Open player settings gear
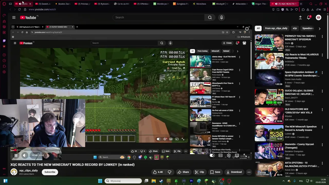329x185 pixels. pyautogui.click(x=229, y=155)
